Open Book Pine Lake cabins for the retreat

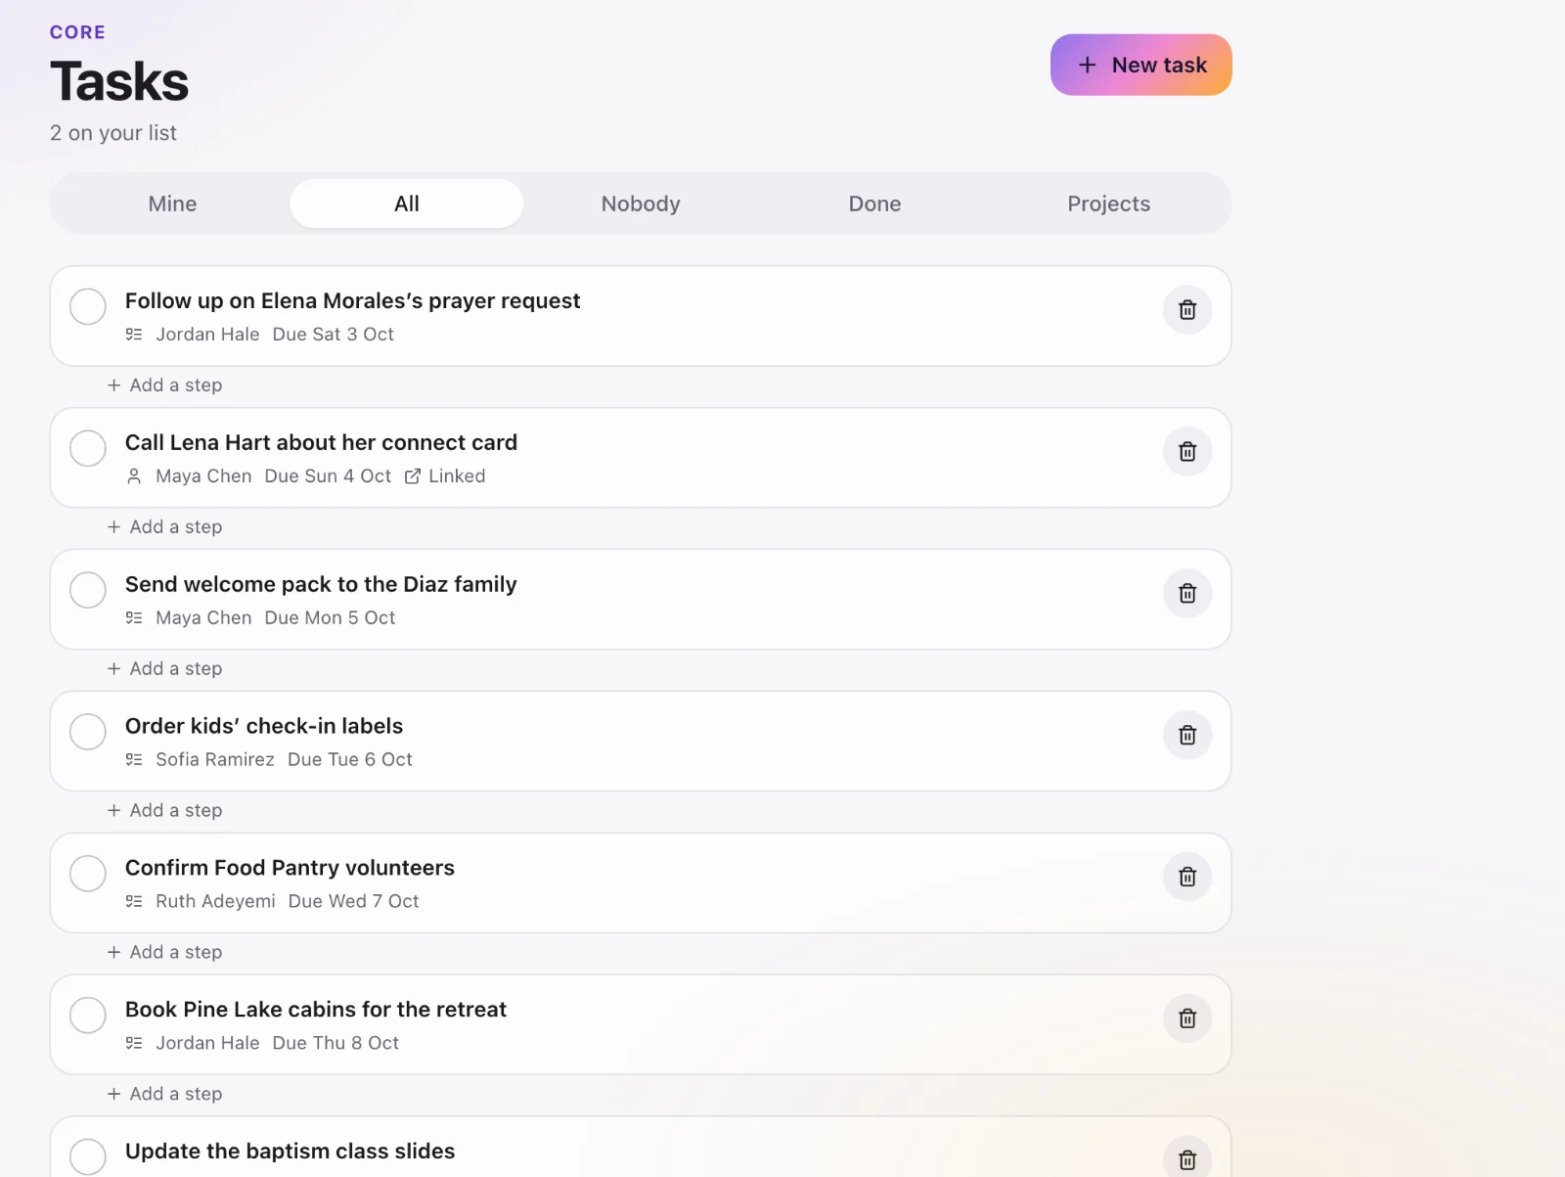(x=316, y=1010)
